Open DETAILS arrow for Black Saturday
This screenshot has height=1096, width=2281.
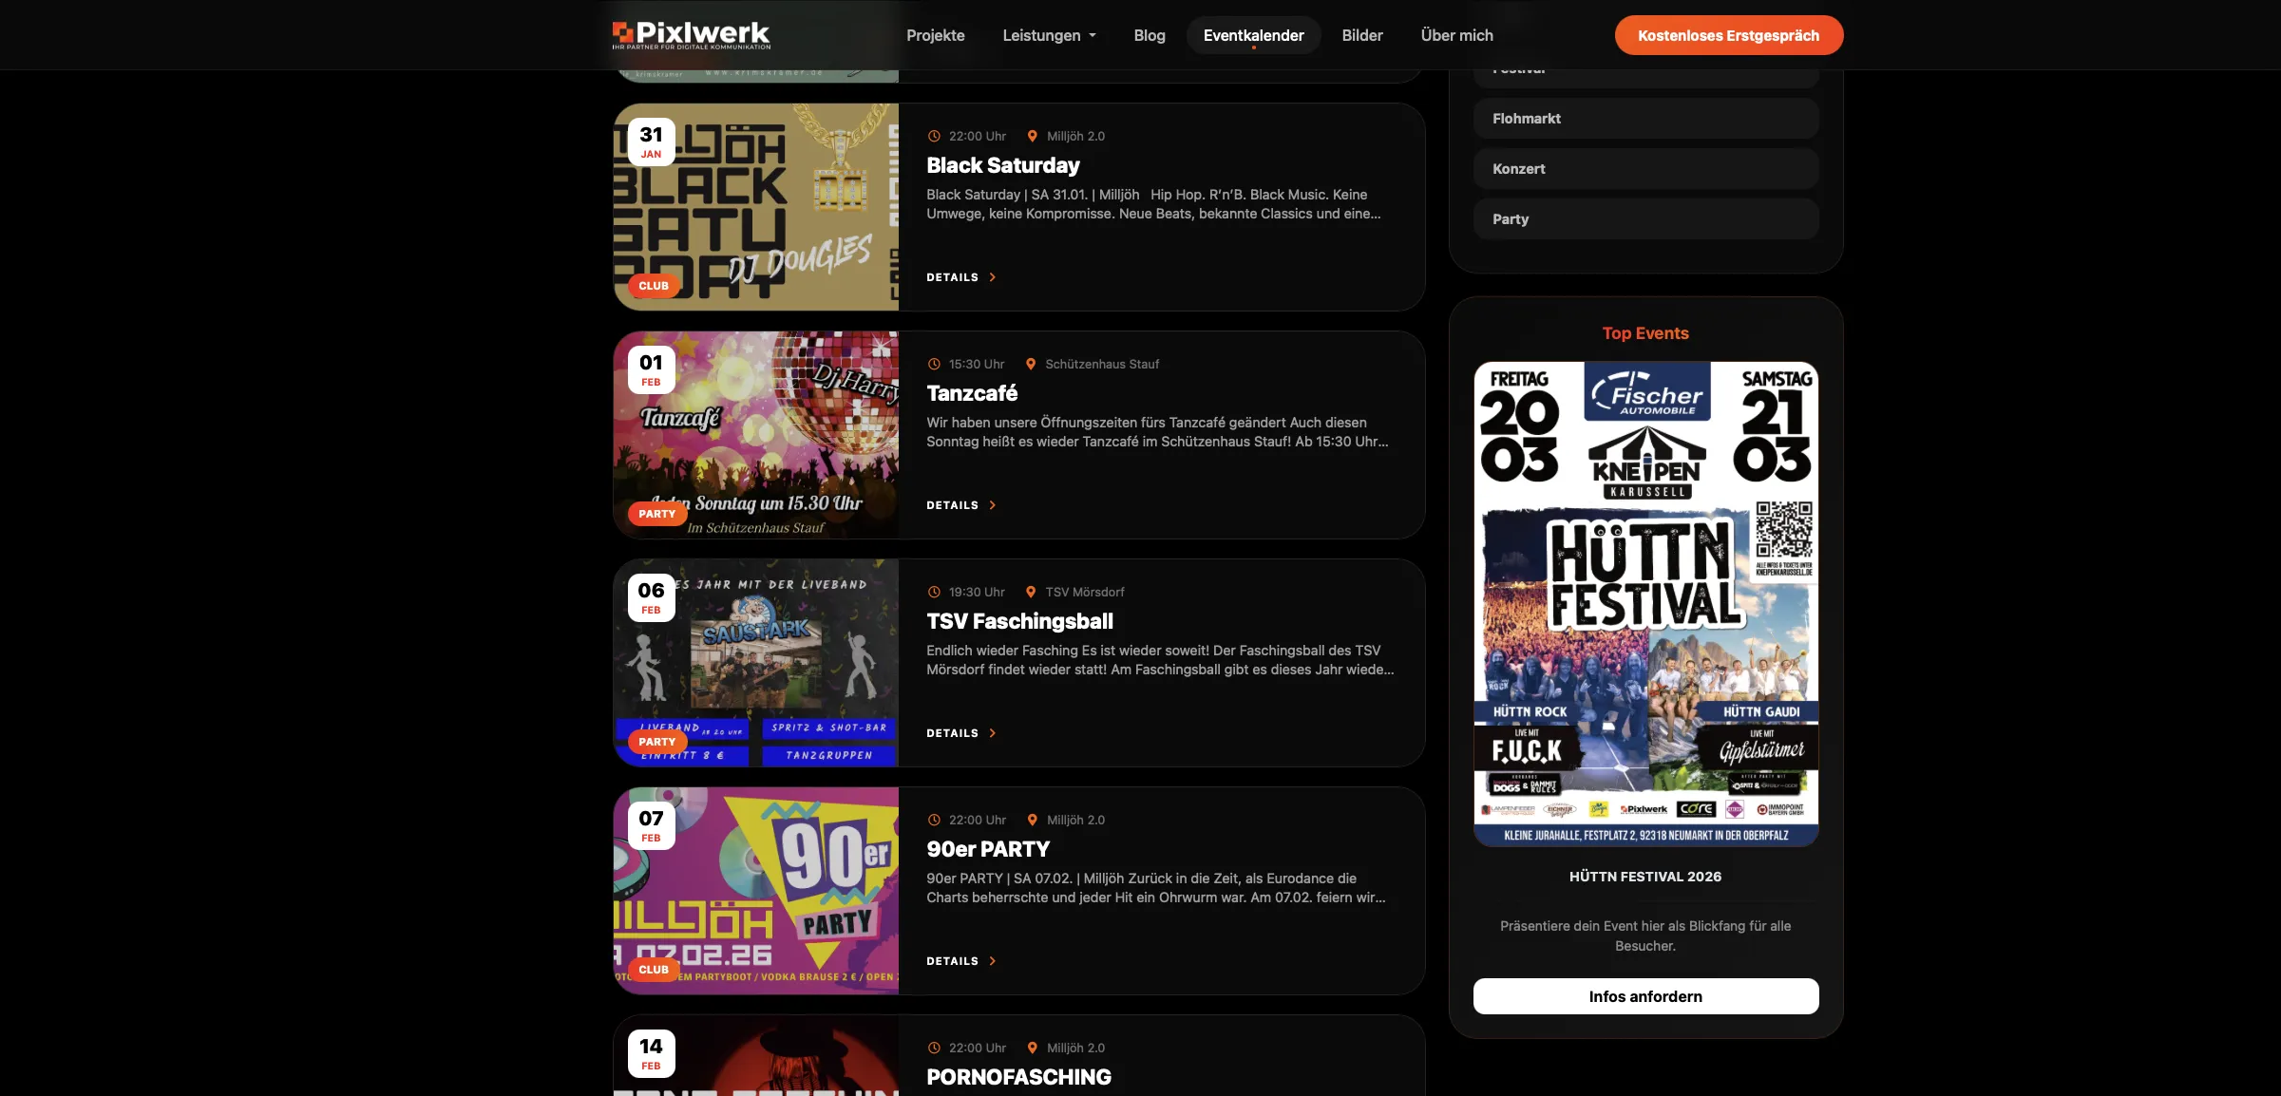[992, 277]
